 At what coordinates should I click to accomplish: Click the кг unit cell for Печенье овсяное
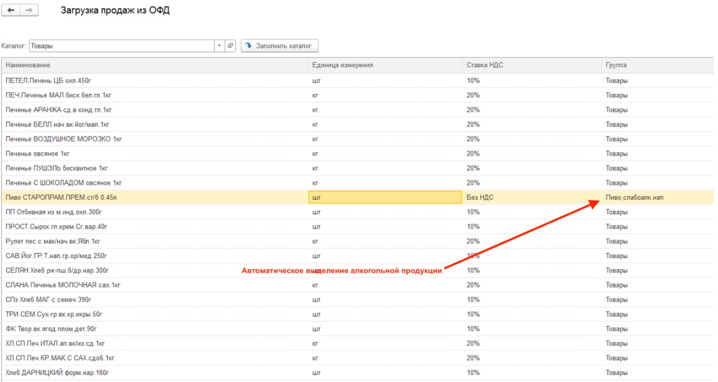tap(385, 153)
